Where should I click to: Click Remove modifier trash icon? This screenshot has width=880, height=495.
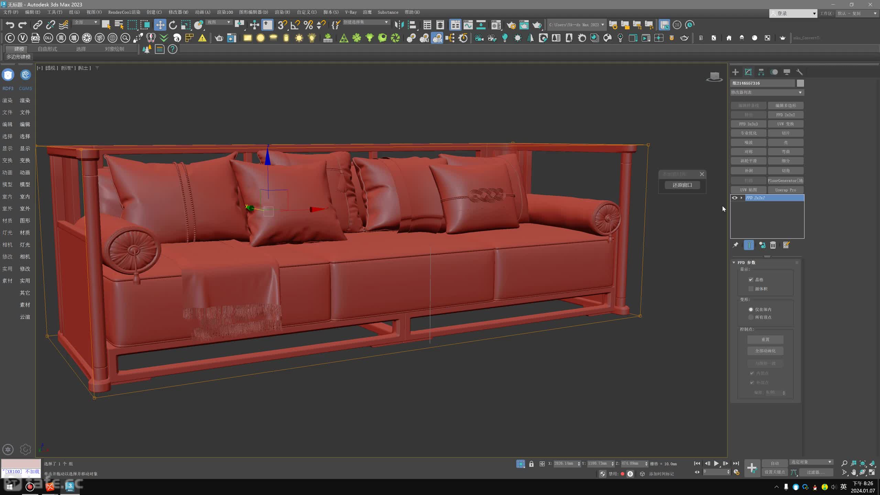(x=773, y=245)
